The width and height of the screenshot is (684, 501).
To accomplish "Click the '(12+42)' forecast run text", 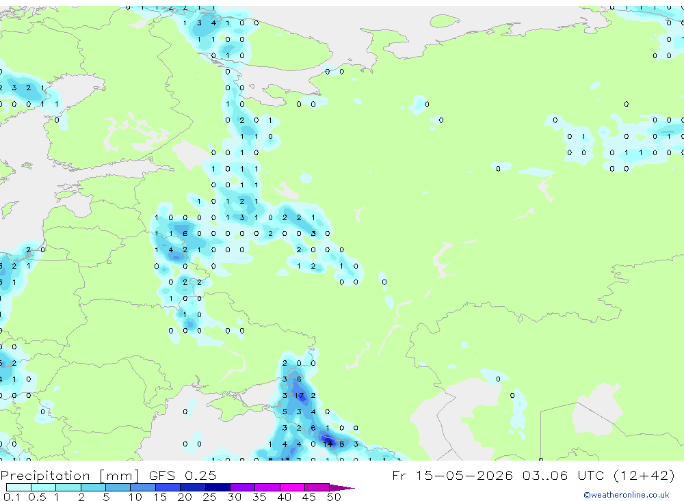I will 644,475.
